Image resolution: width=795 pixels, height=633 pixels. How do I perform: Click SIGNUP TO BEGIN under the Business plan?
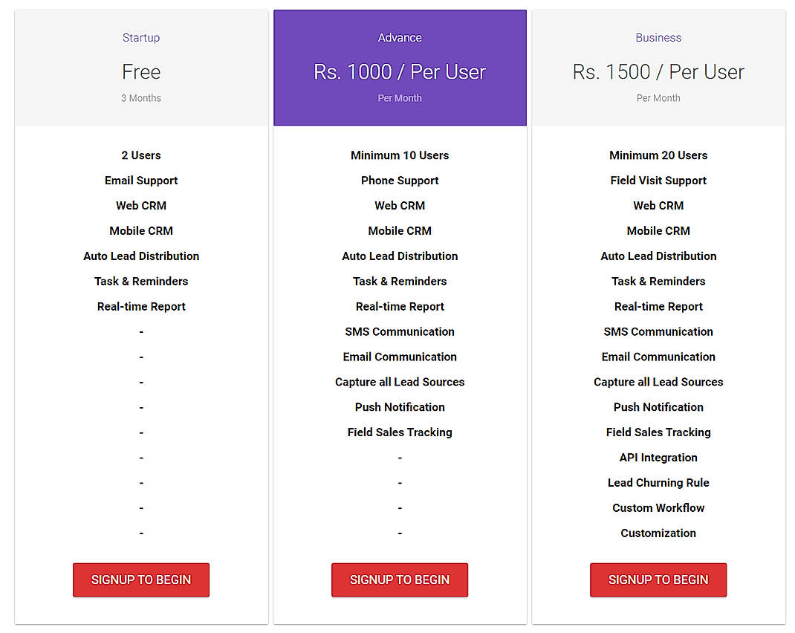point(658,580)
